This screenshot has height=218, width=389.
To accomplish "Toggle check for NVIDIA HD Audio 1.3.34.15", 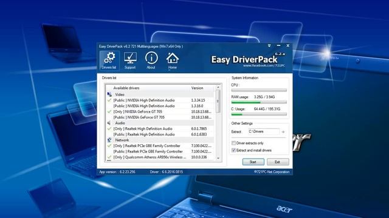I will (x=109, y=100).
